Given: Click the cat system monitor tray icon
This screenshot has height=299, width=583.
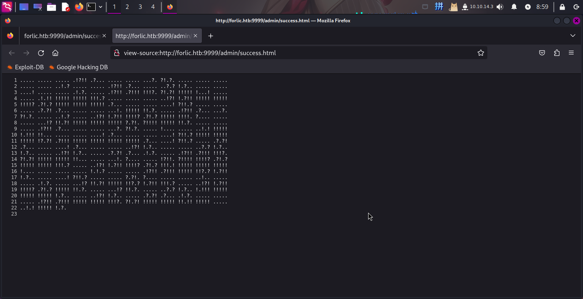Looking at the screenshot, I should 453,7.
